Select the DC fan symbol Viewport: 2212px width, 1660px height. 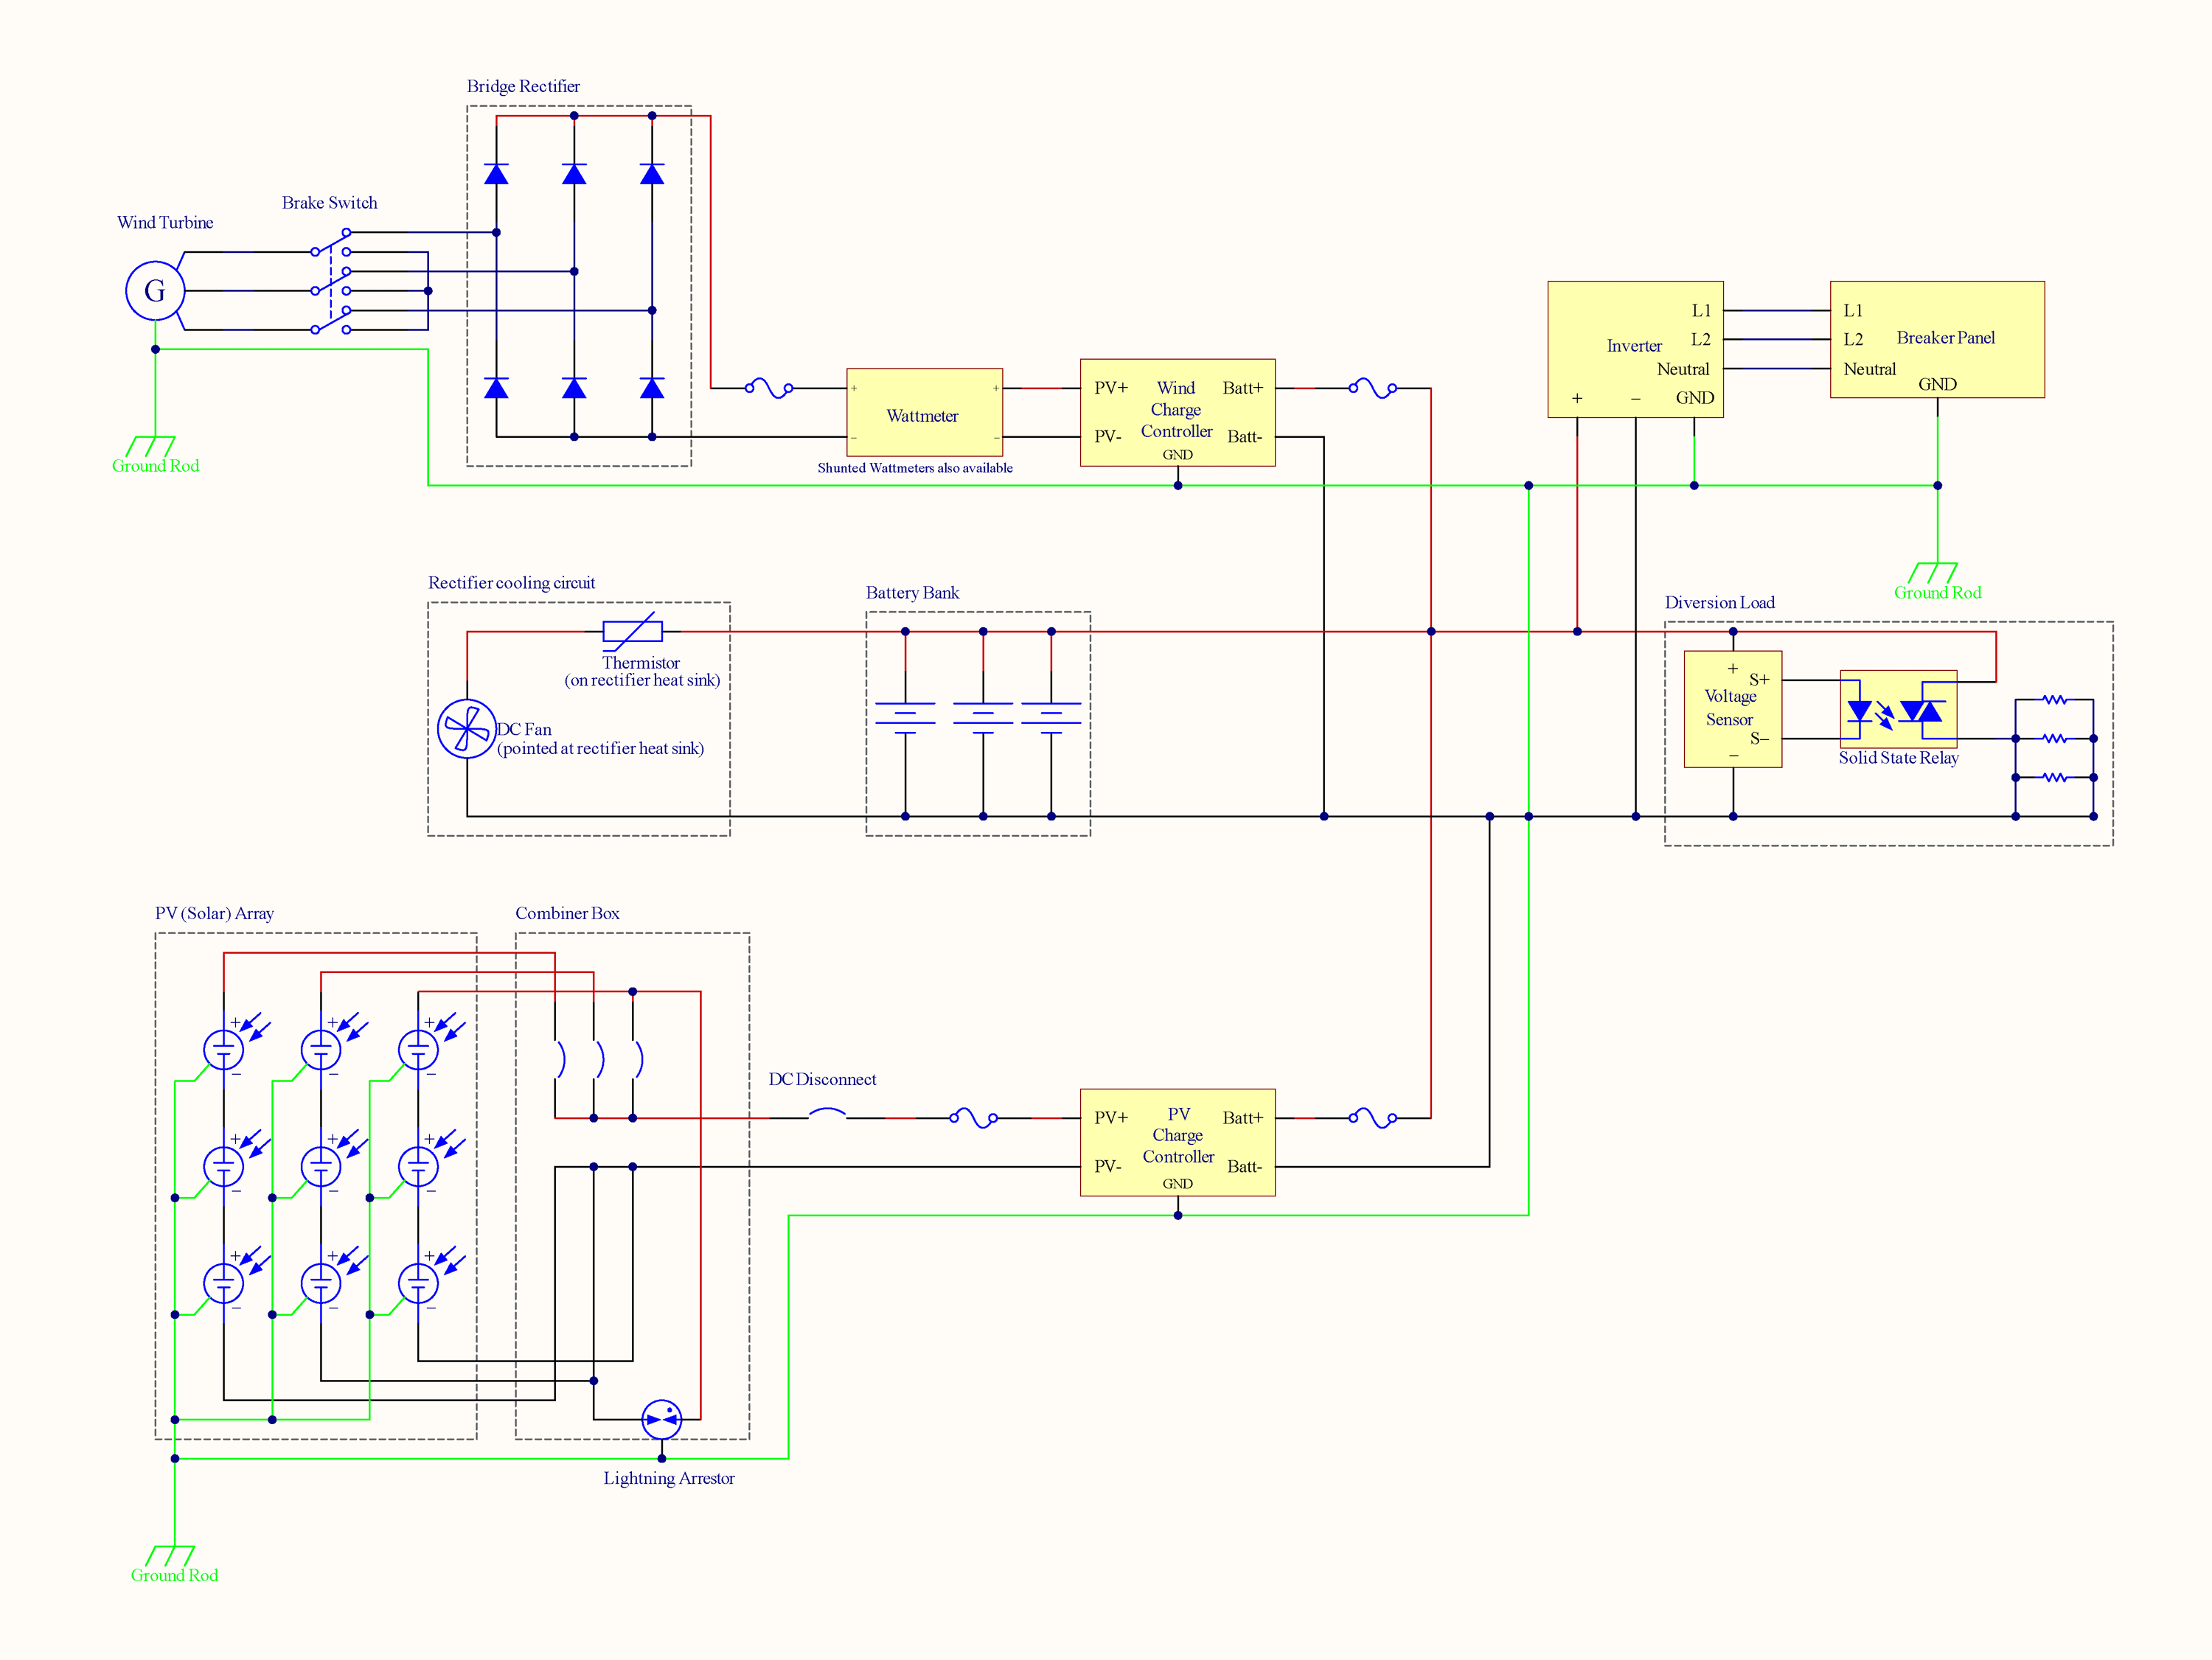466,729
